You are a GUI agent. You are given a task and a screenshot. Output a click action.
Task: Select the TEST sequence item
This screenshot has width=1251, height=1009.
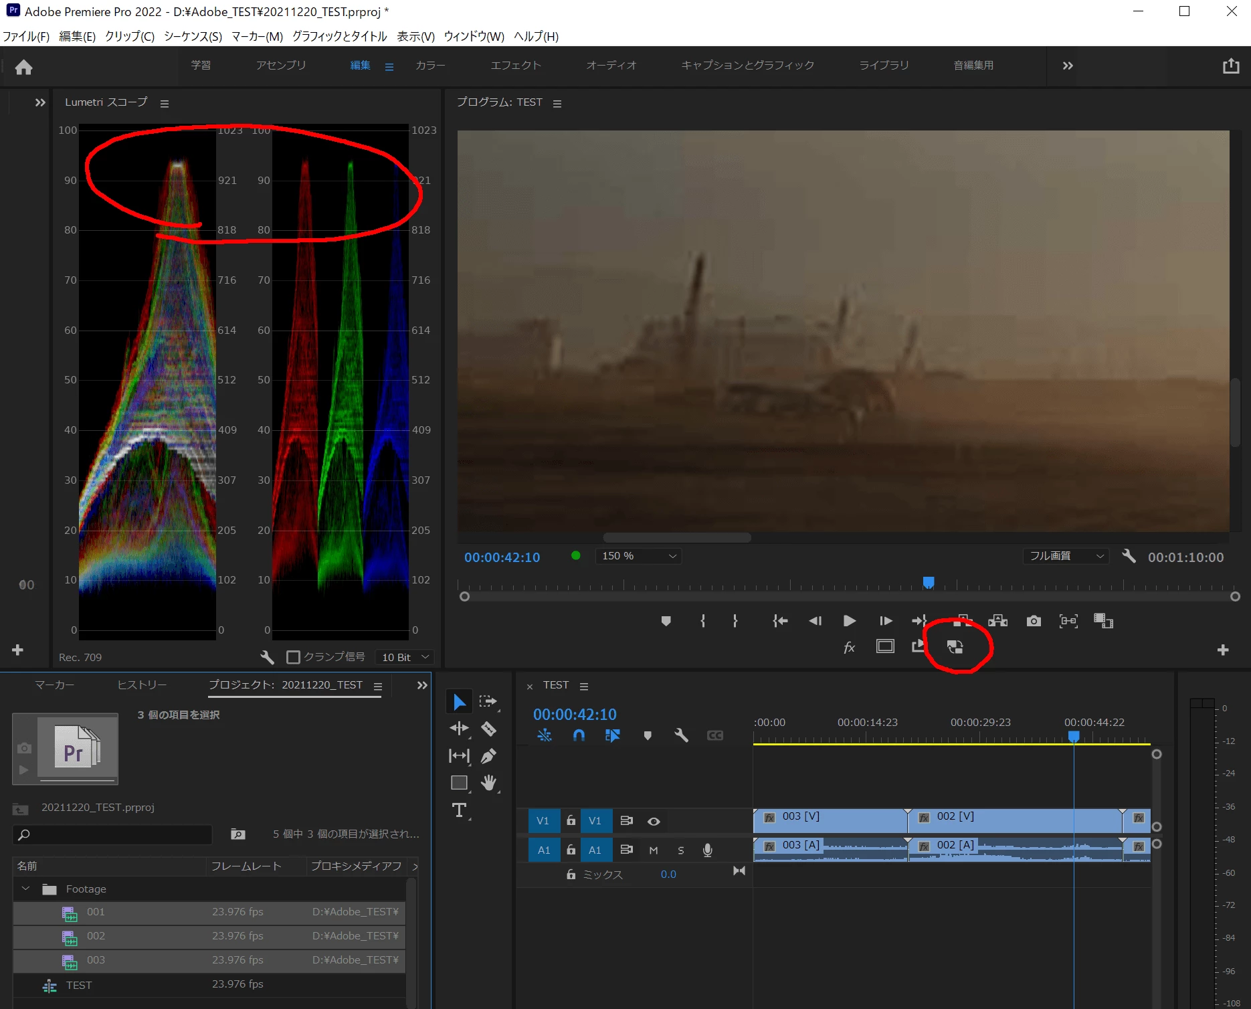point(209,984)
